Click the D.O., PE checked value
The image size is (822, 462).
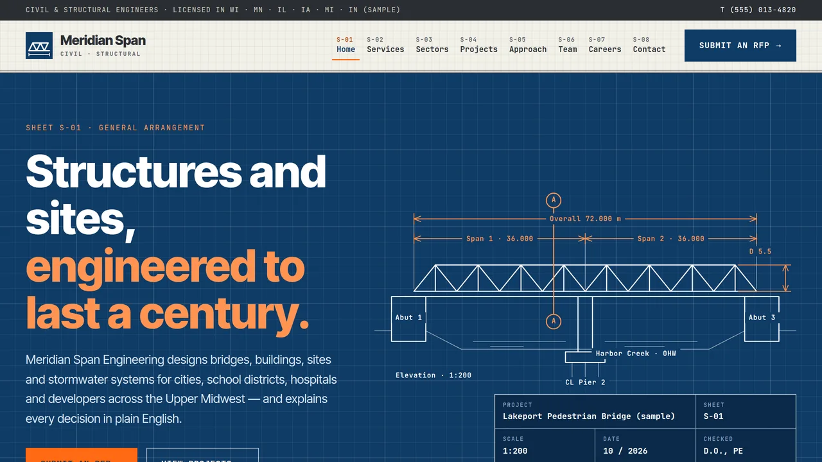pyautogui.click(x=723, y=451)
